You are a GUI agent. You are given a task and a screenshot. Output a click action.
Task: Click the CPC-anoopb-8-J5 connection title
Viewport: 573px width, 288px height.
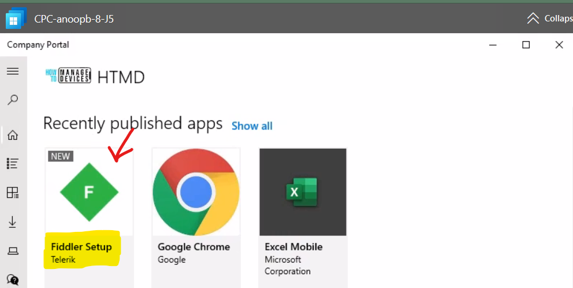click(x=74, y=19)
